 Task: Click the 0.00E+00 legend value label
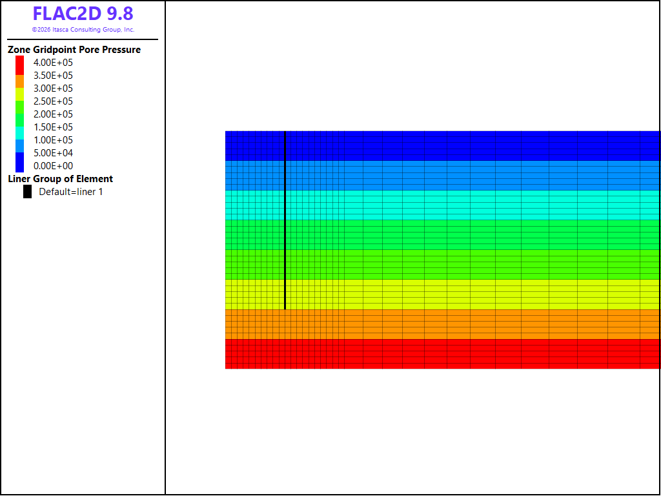(53, 166)
